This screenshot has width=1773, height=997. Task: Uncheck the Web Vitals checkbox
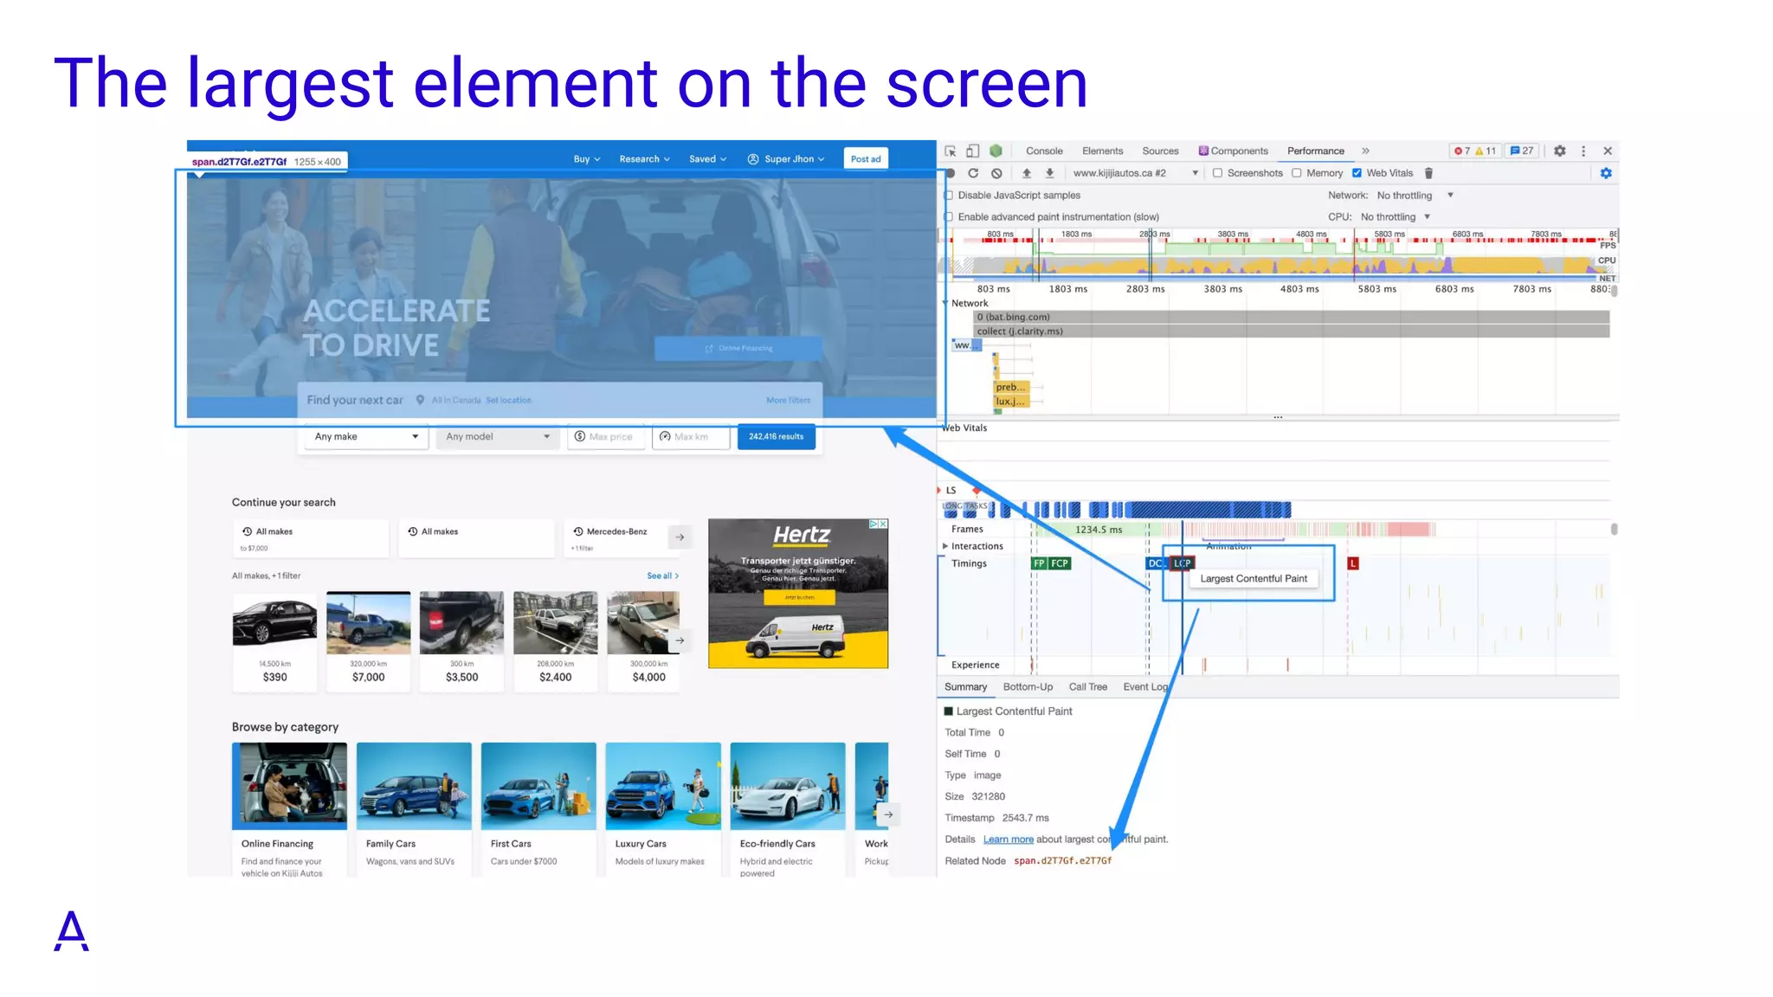click(1357, 173)
